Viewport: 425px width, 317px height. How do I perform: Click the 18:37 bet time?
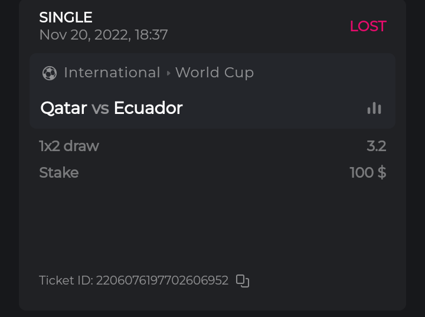151,35
